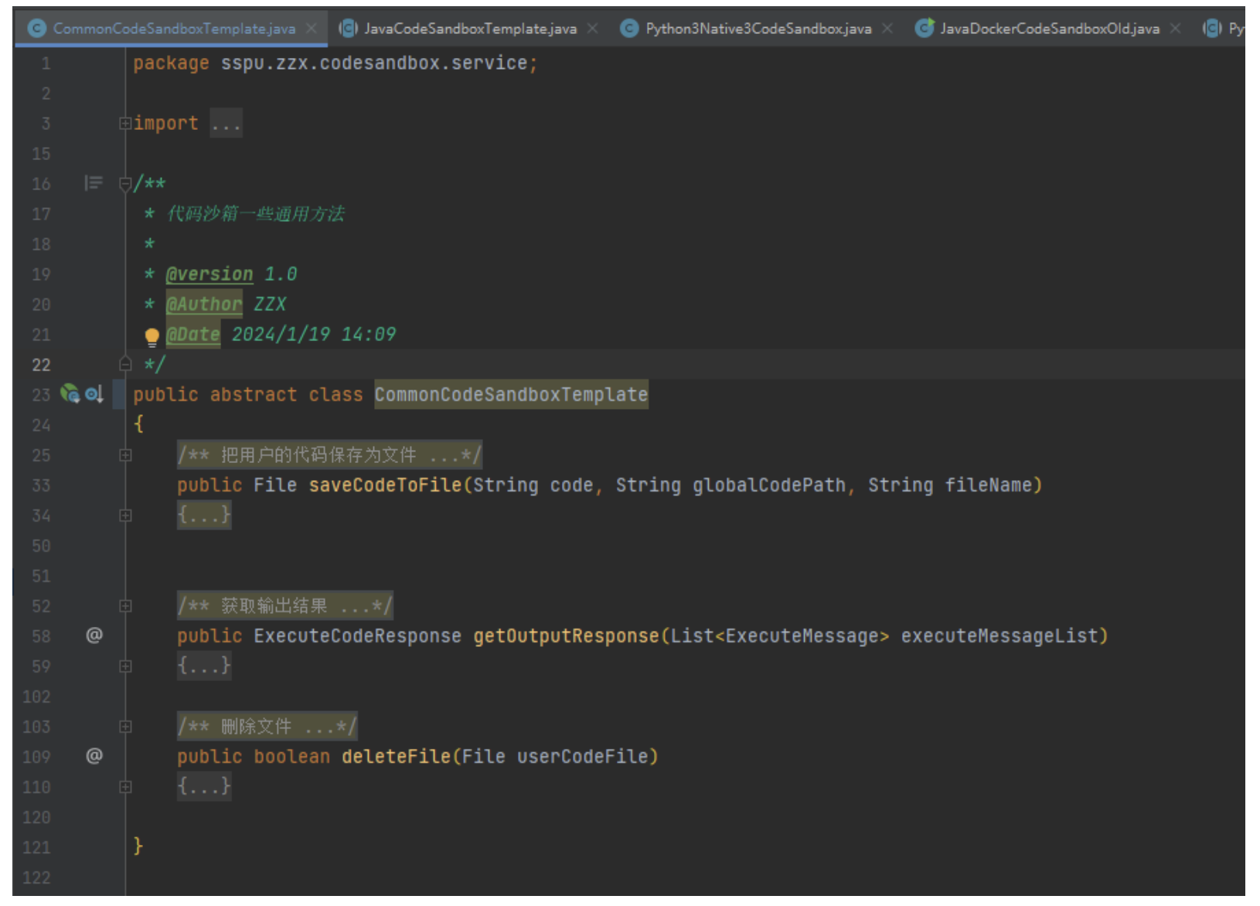This screenshot has height=906, width=1260.
Task: Close the CommonCodeSandboxTemplate.java tab
Action: pos(312,29)
